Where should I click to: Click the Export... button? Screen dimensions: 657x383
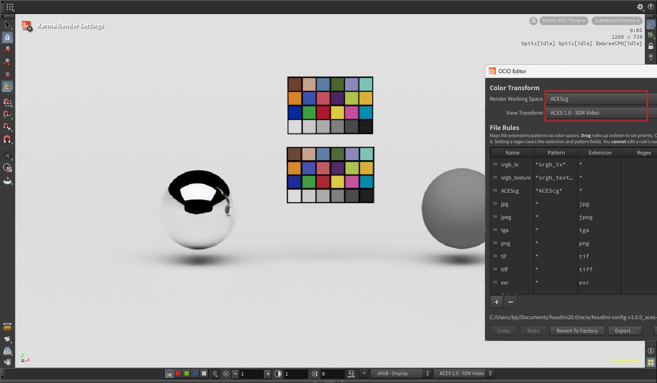click(x=625, y=330)
